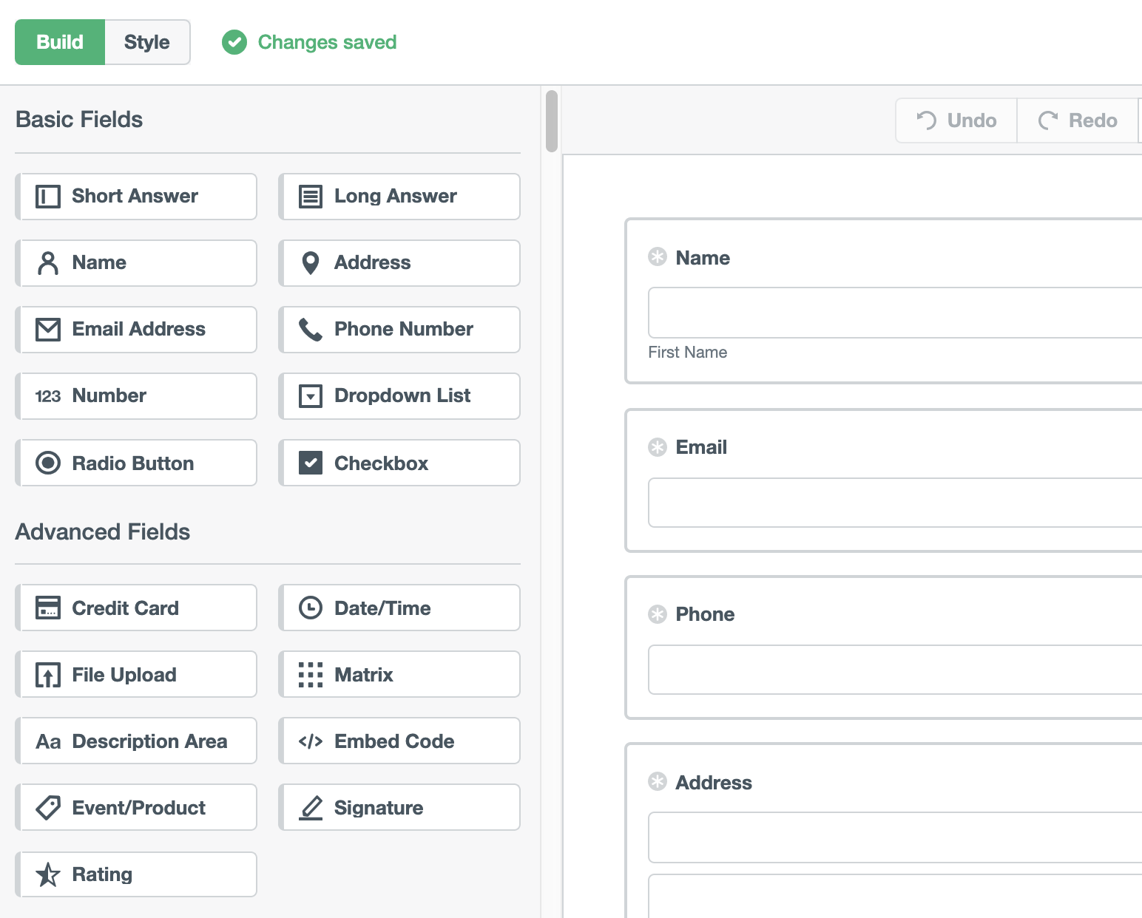Click the Name person icon
The width and height of the screenshot is (1142, 918).
pyautogui.click(x=47, y=262)
